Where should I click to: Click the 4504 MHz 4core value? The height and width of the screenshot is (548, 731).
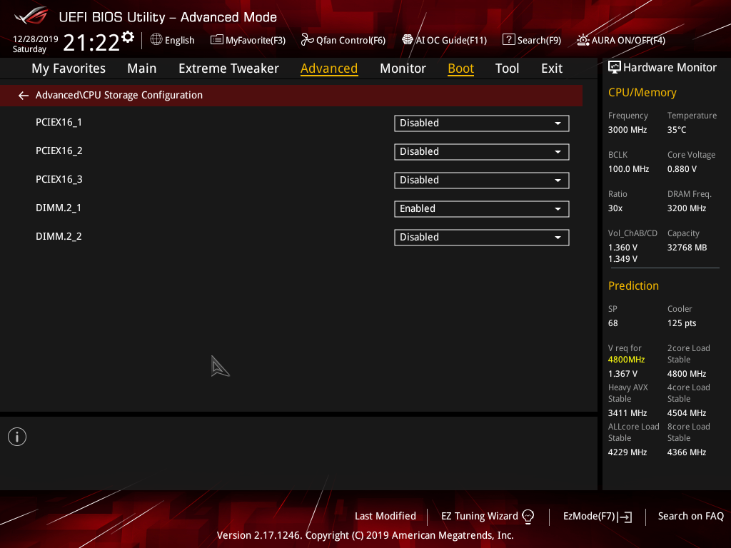686,413
